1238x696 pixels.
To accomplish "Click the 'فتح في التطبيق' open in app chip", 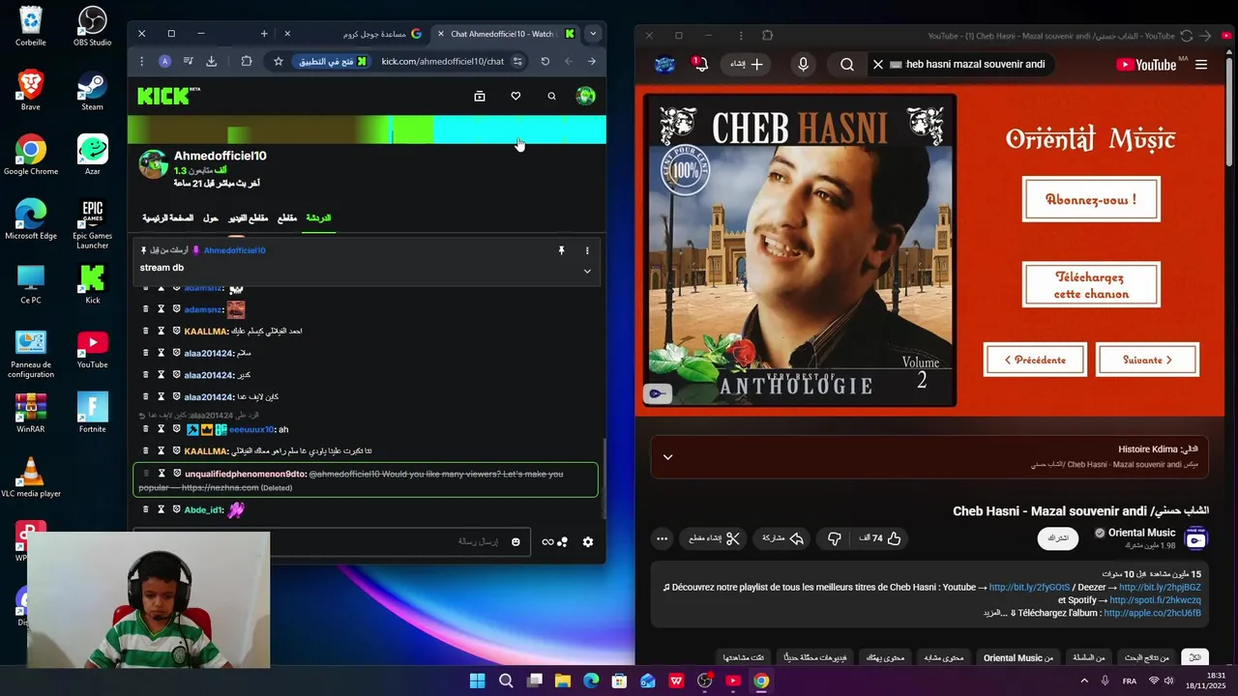I will click(x=333, y=61).
